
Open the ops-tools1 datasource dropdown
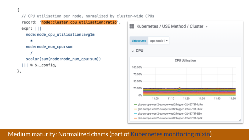(x=159, y=41)
